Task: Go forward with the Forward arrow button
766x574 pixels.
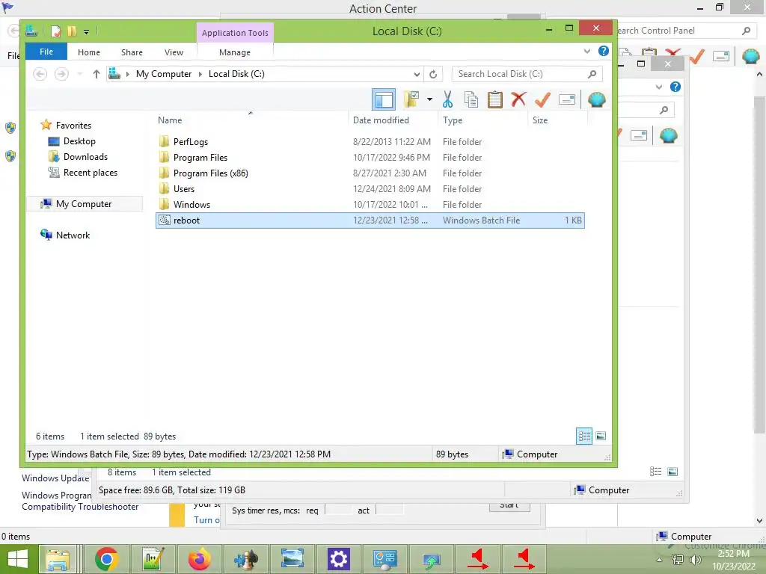Action: coord(61,74)
